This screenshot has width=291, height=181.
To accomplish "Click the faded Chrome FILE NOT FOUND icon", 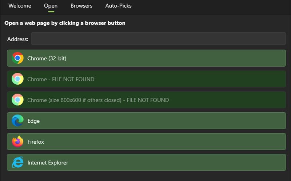I will point(17,79).
